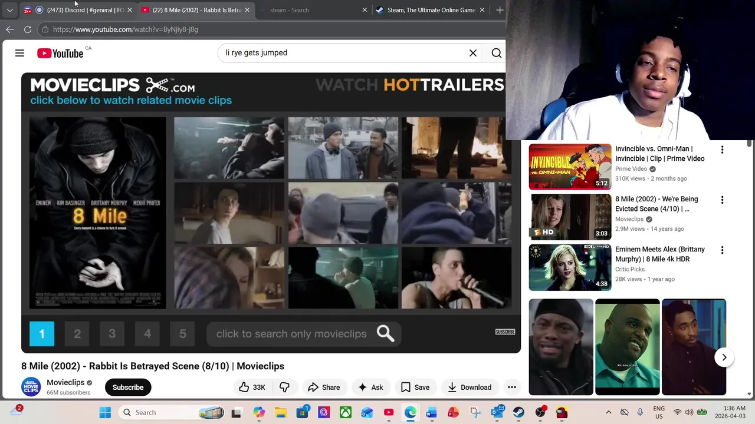Open 'We're Being Evicted Scene' video title
Image resolution: width=755 pixels, height=424 pixels.
[656, 204]
